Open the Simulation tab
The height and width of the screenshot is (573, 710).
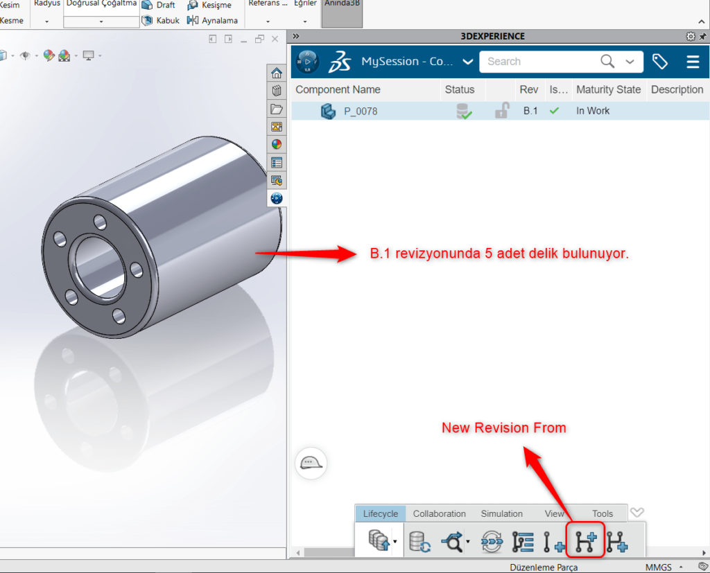point(501,513)
